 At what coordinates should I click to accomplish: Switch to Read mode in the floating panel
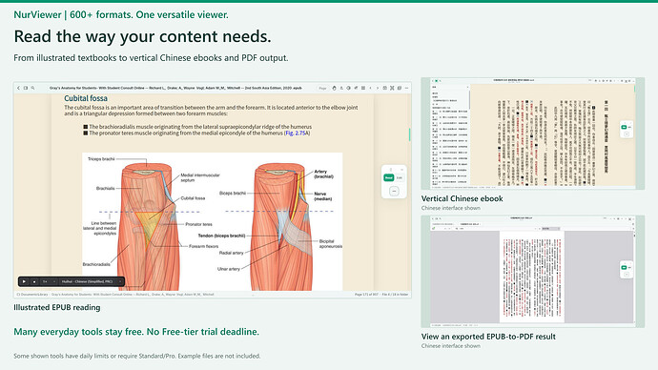coord(389,178)
